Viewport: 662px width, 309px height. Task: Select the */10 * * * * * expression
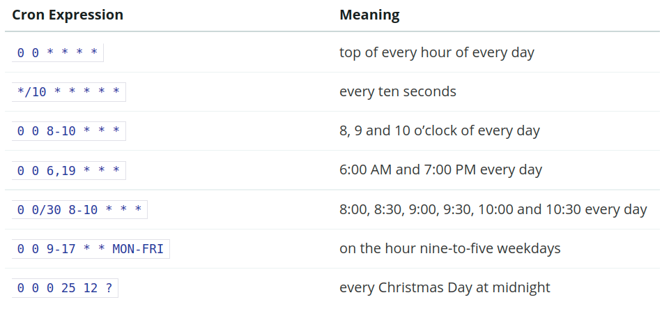tap(68, 92)
